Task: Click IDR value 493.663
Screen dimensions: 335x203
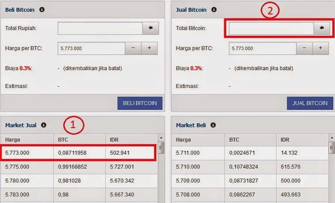Action: click(290, 194)
